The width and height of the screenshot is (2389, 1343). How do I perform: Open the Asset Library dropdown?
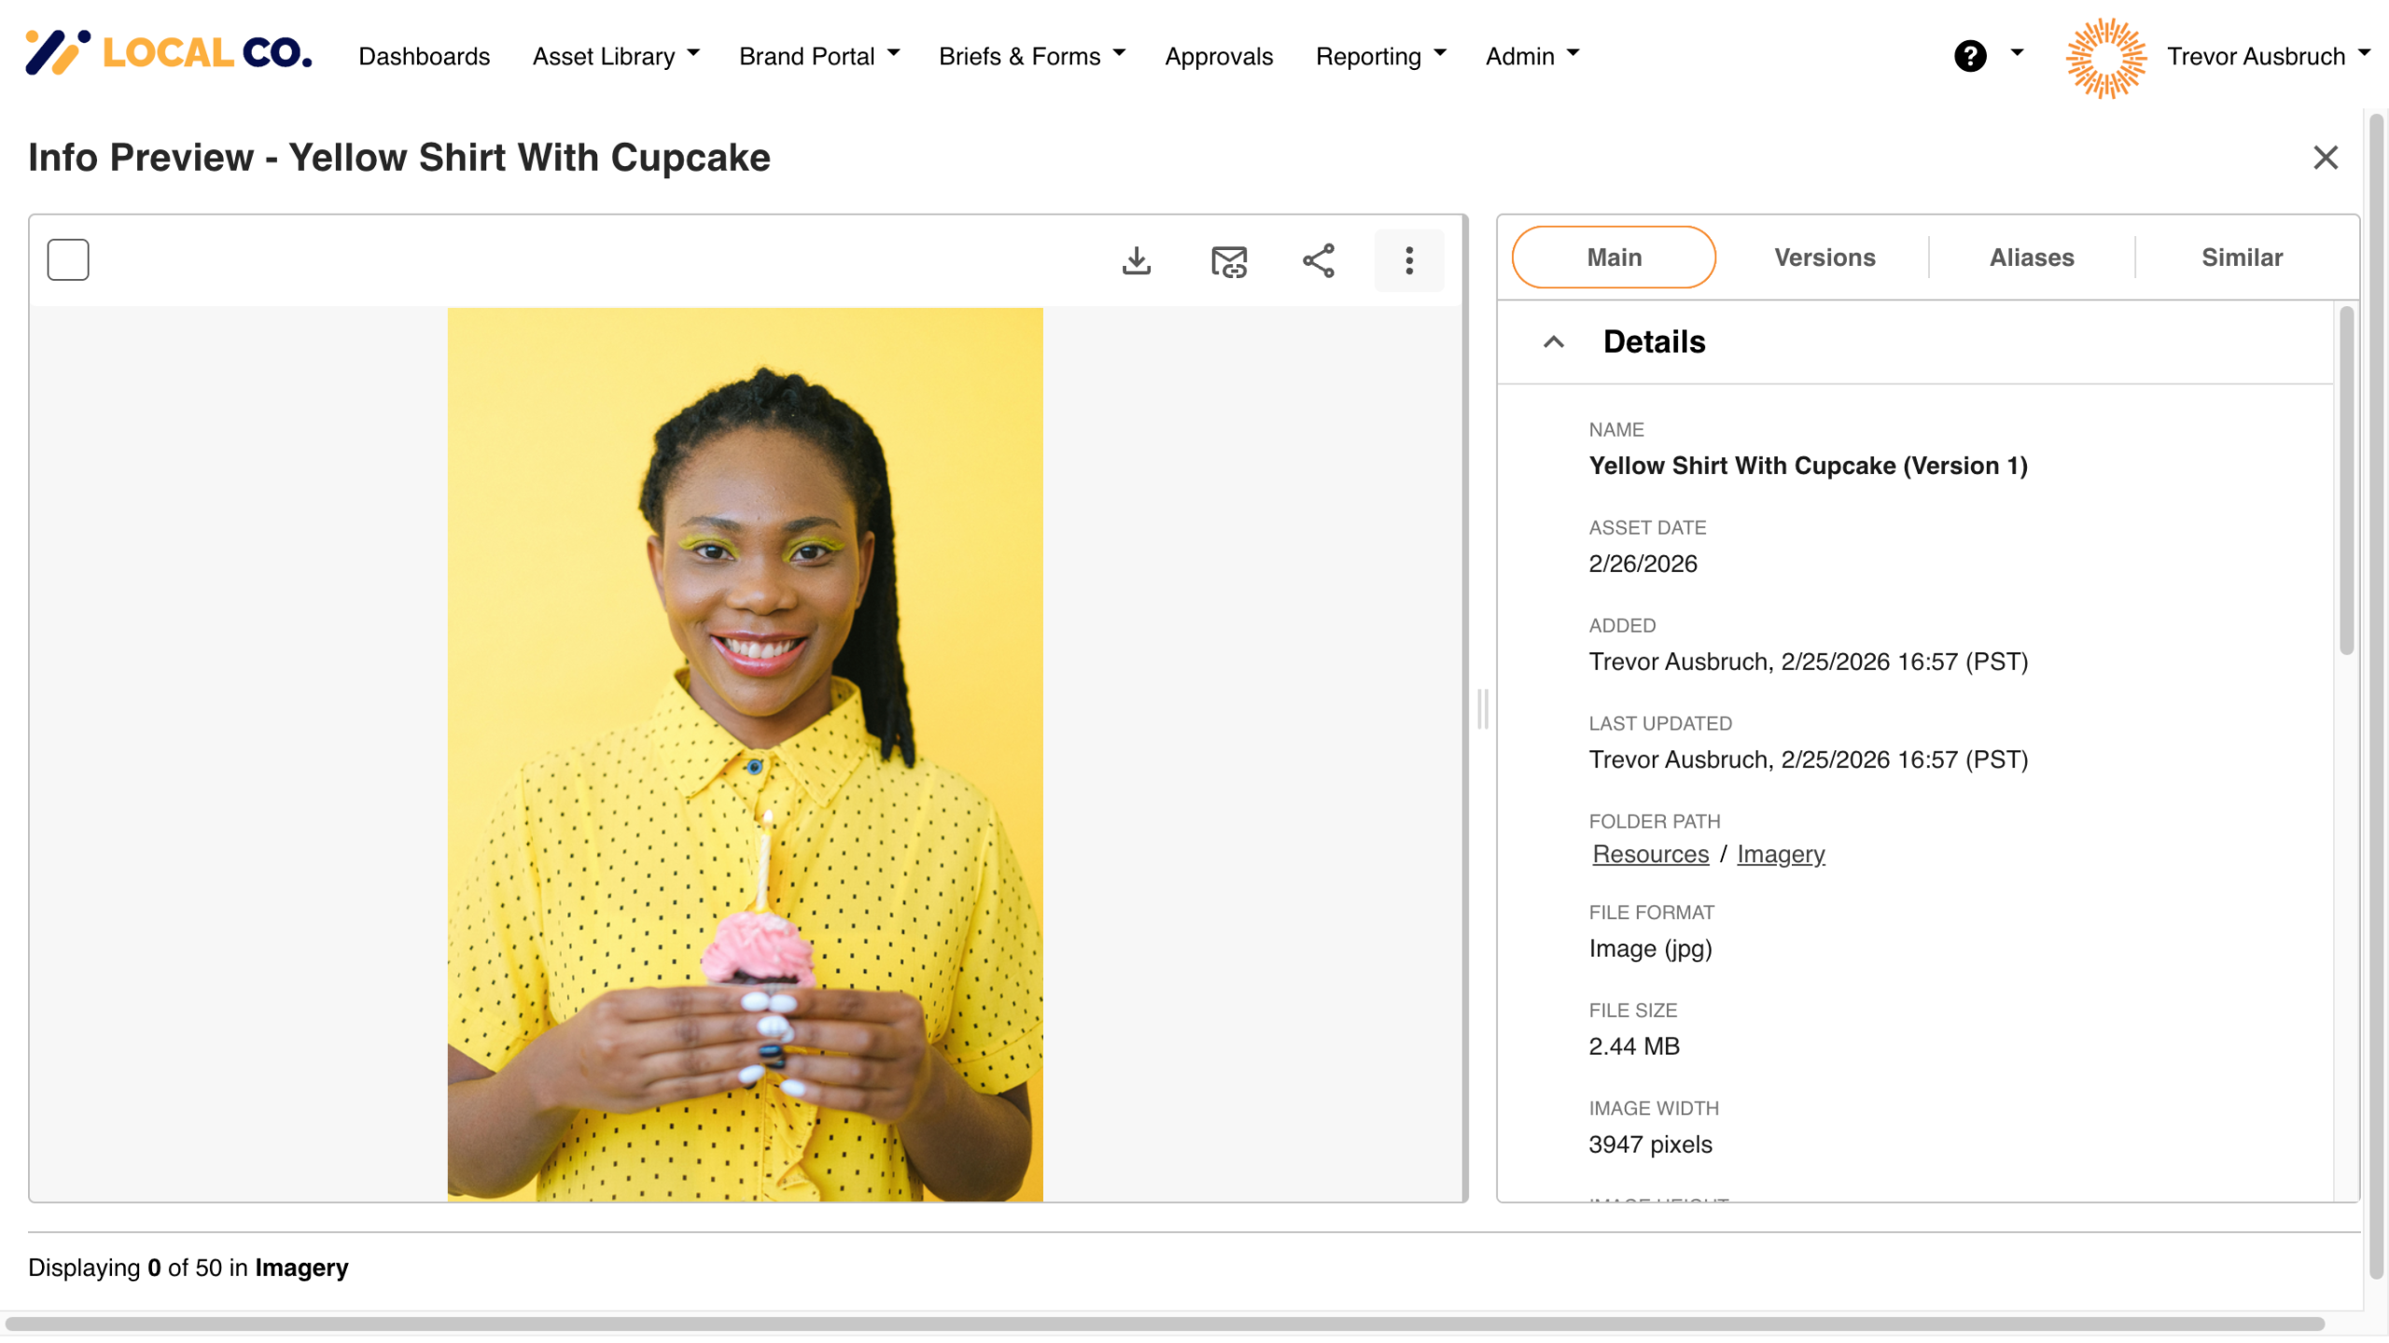[x=616, y=56]
